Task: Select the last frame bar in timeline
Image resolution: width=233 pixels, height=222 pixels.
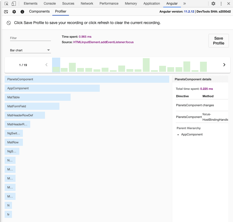Action: (x=203, y=67)
